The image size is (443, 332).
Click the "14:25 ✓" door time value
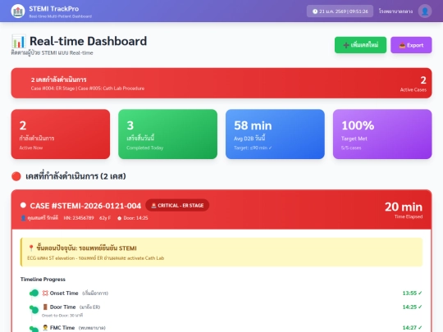click(412, 307)
